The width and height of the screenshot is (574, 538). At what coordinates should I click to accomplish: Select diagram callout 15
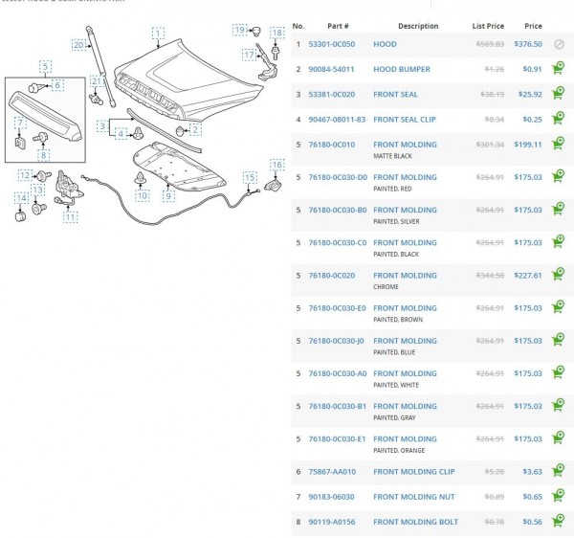pyautogui.click(x=250, y=178)
